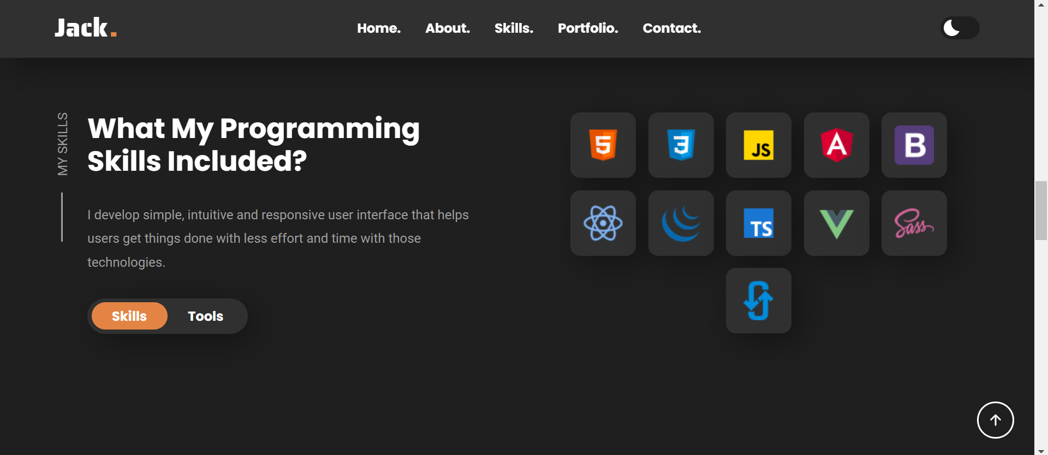Click the vertical "MY SKILLS" label
This screenshot has width=1048, height=455.
click(63, 144)
